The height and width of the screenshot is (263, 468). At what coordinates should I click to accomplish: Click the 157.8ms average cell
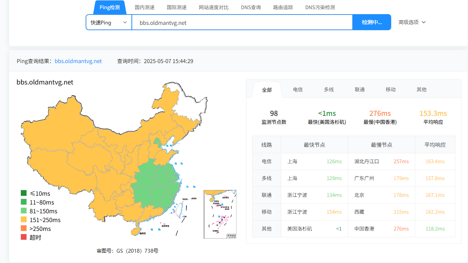435,179
